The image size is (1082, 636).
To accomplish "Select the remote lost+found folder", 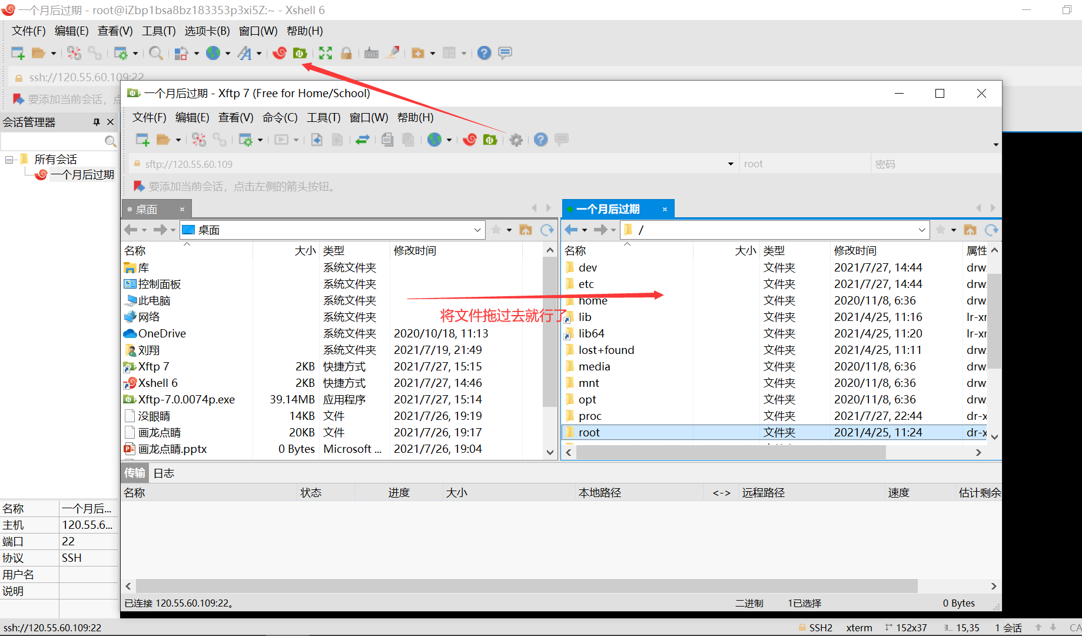I will click(606, 350).
